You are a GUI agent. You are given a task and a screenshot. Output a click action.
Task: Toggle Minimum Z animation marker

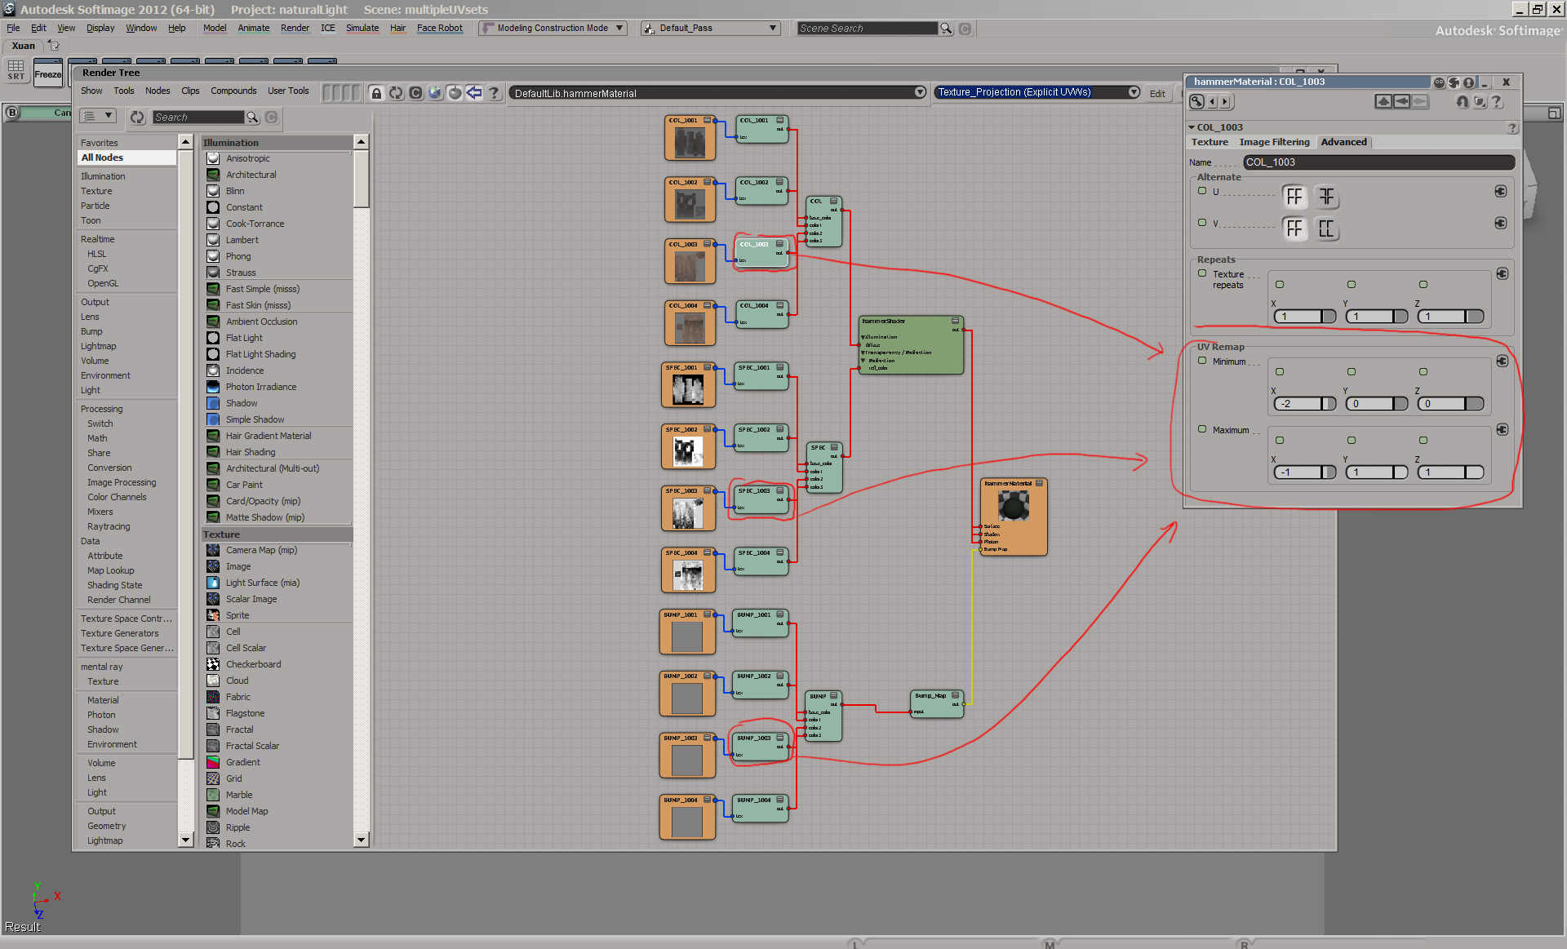tap(1423, 372)
